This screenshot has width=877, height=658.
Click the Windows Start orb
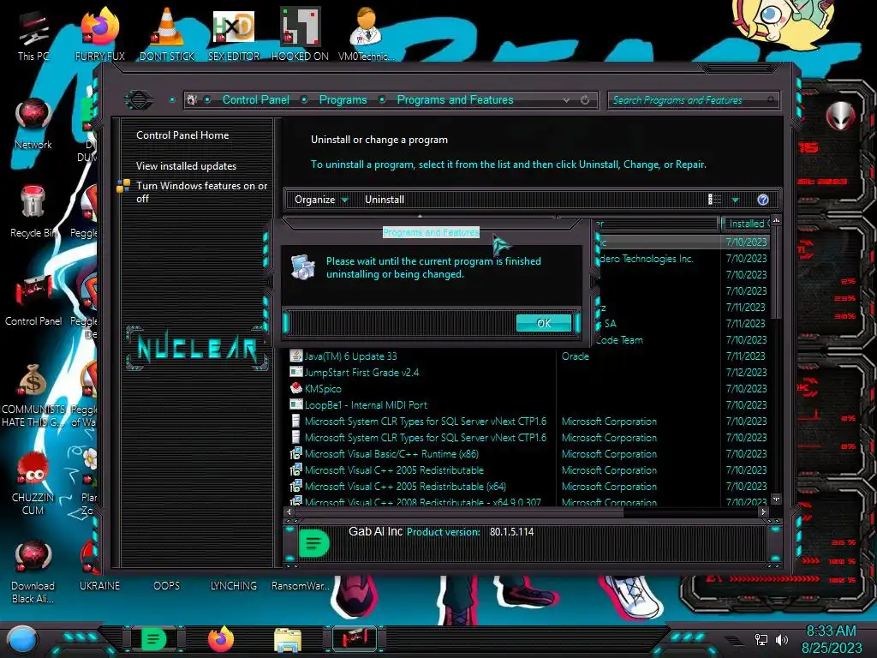22,639
